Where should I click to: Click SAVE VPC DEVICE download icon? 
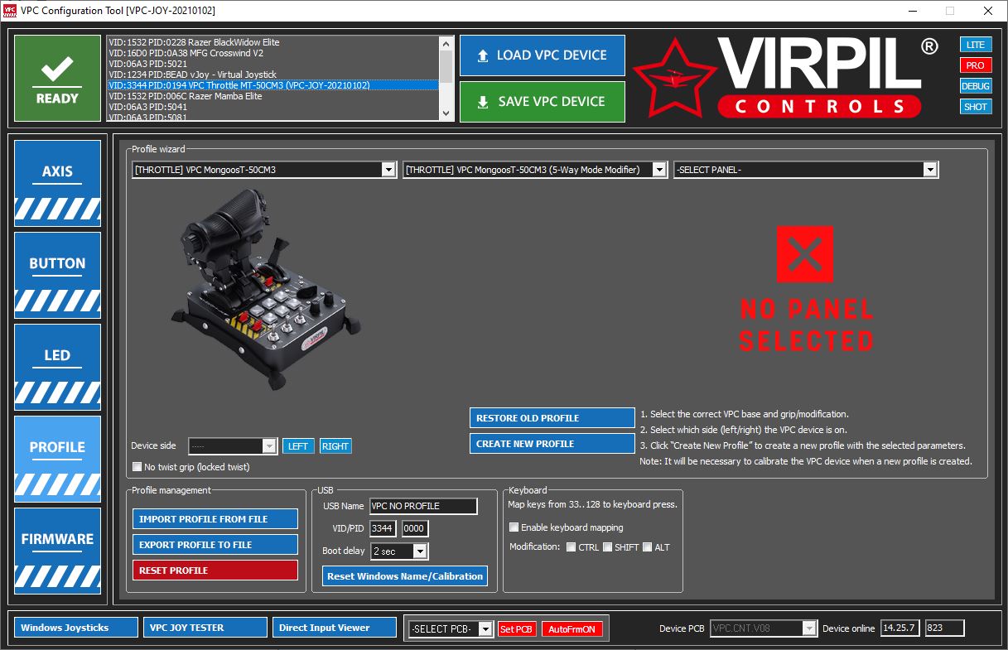[x=484, y=101]
